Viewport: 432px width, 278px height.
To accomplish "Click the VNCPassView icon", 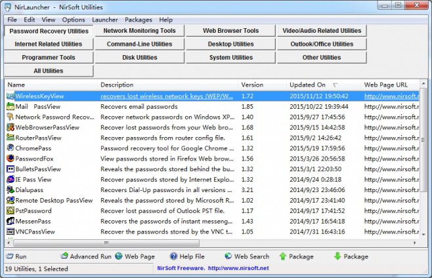I will [11, 231].
